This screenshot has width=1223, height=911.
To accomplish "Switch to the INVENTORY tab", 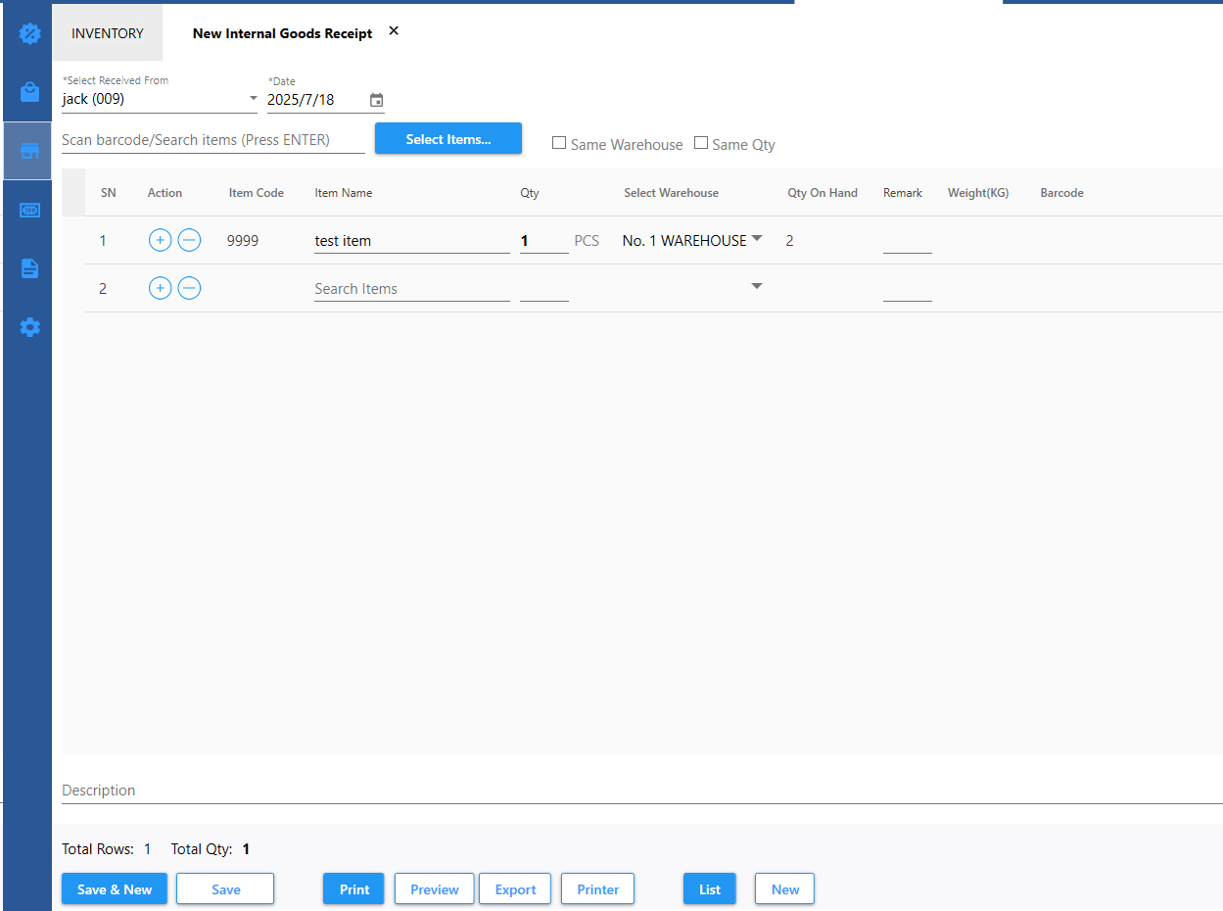I will point(108,33).
